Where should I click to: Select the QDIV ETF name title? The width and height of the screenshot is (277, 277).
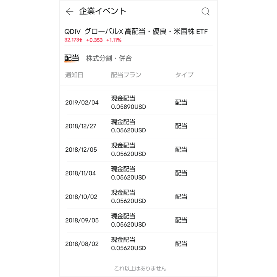coord(136,32)
